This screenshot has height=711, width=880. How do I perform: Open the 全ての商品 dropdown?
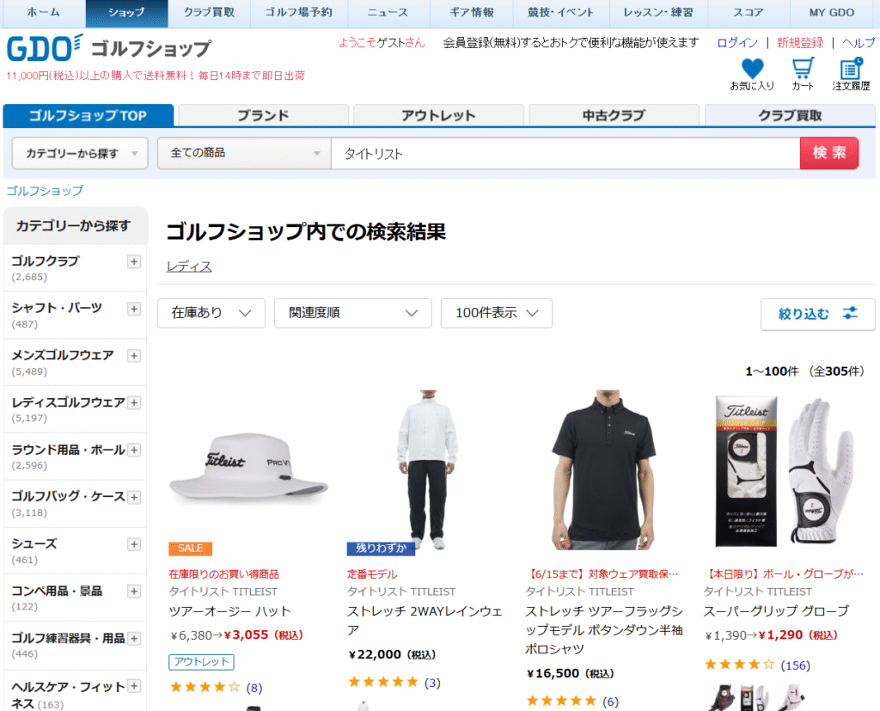click(x=244, y=153)
